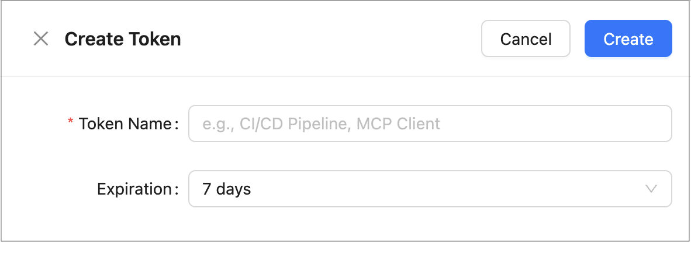Hit the gray X icon beside the title
Image resolution: width=691 pixels, height=254 pixels.
(x=41, y=39)
